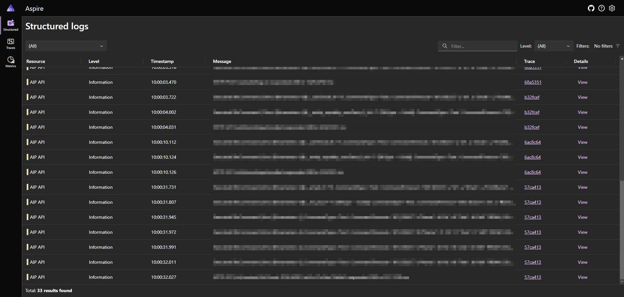This screenshot has width=624, height=297.
Task: Click the Aspire logo icon
Action: point(11,8)
